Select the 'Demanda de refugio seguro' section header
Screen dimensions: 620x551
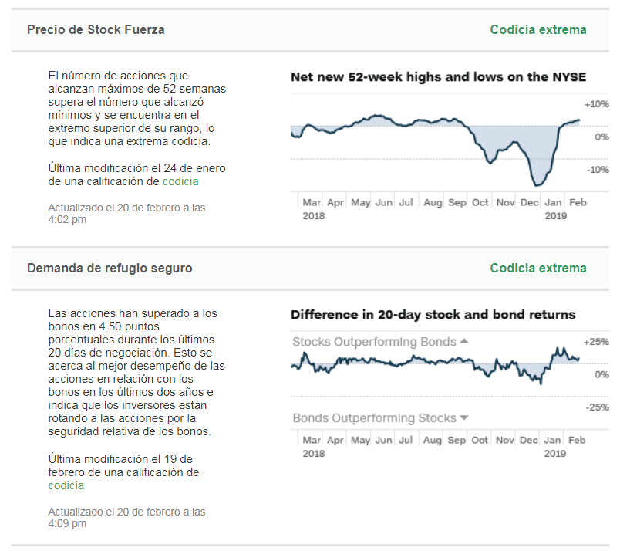click(110, 268)
